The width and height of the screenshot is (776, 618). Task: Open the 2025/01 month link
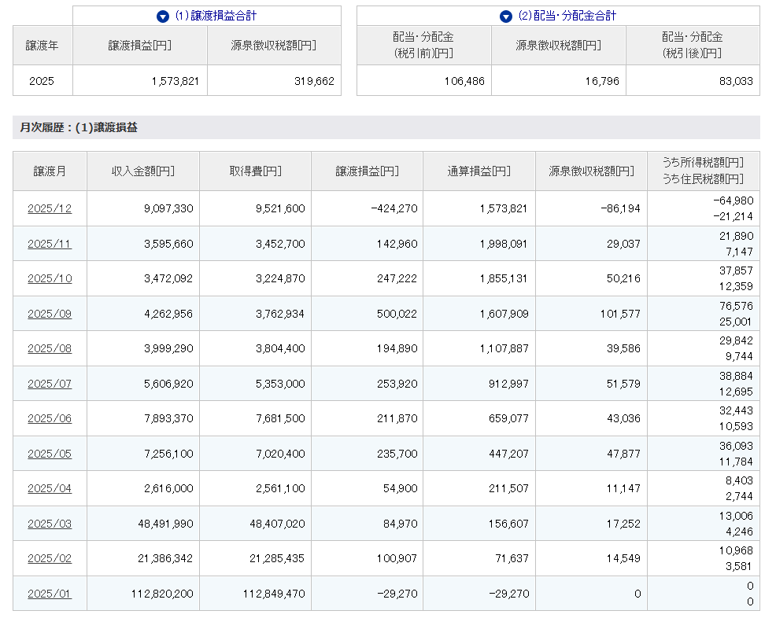(50, 594)
